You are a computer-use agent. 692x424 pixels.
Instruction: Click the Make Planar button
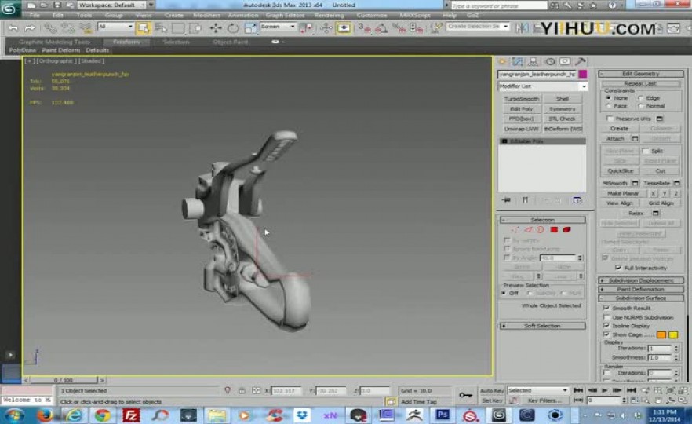623,193
